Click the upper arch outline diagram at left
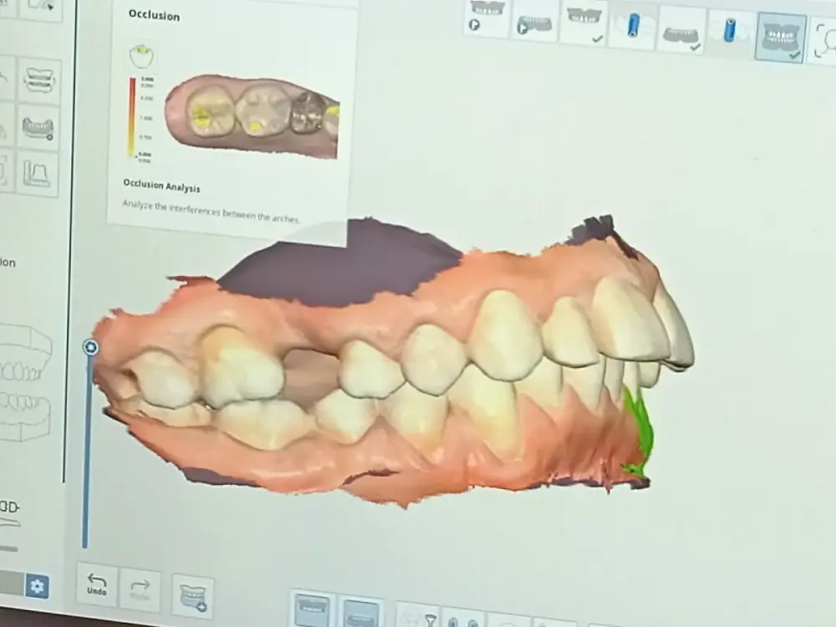The height and width of the screenshot is (627, 836). click(25, 353)
